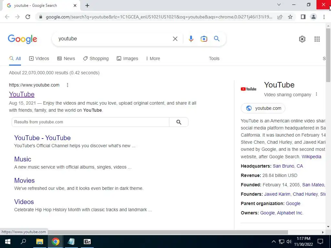Image resolution: width=331 pixels, height=248 pixels.
Task: Reload the page with refresh icon
Action: click(28, 17)
